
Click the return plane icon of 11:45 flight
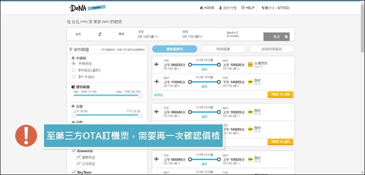156,82
